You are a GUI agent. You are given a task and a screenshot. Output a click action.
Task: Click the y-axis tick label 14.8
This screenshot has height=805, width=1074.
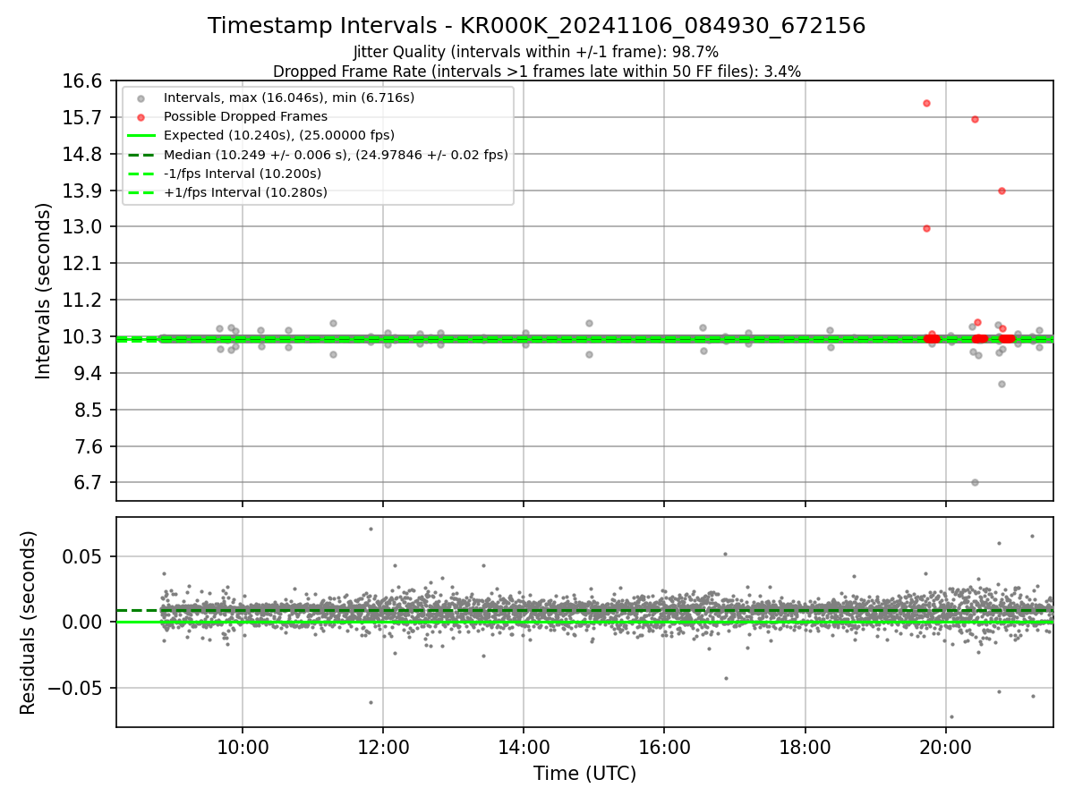(84, 155)
